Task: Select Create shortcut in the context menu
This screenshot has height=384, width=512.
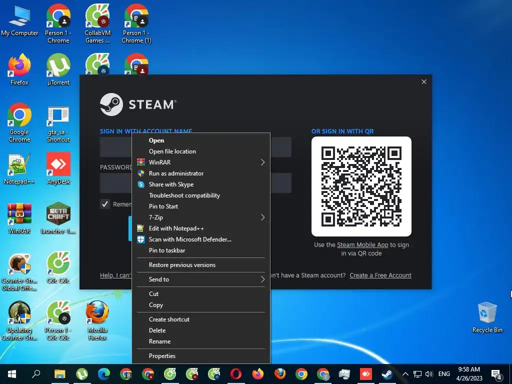Action: (201, 319)
